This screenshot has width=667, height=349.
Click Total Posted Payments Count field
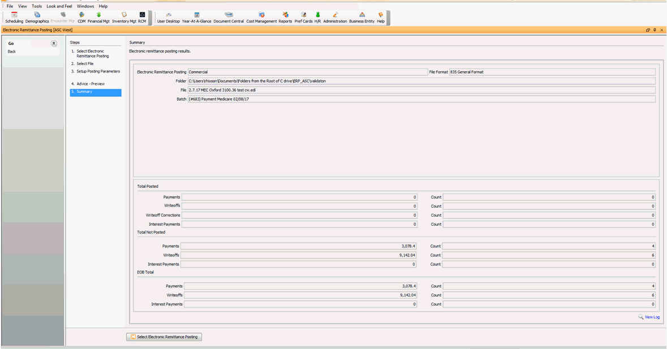[x=549, y=197]
